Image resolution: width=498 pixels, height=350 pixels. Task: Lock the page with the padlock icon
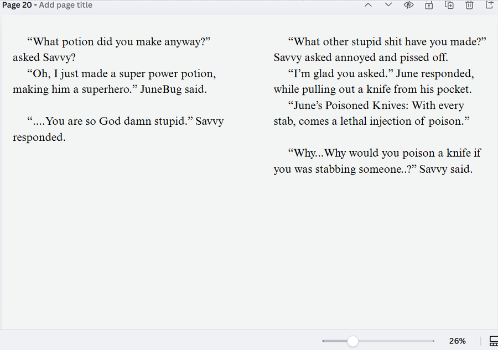point(429,5)
